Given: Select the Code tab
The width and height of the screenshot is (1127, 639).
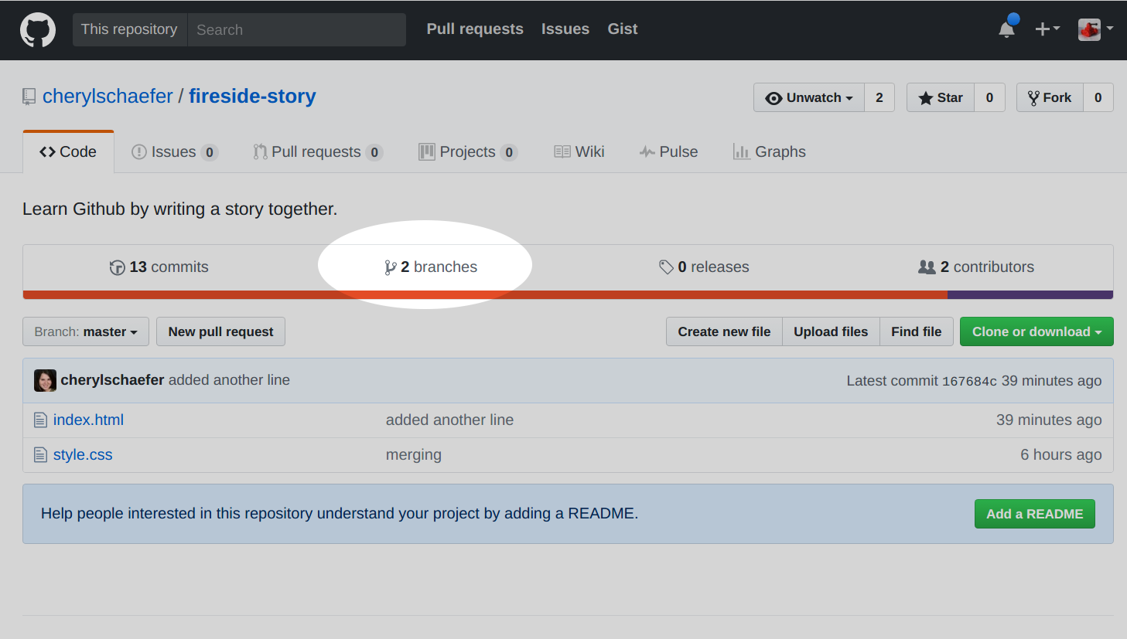Looking at the screenshot, I should point(68,151).
